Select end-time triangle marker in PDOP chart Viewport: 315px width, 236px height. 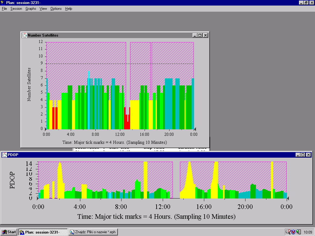coord(288,198)
